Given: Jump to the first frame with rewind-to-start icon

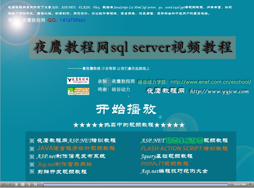Looking at the screenshot, I should point(4,184).
